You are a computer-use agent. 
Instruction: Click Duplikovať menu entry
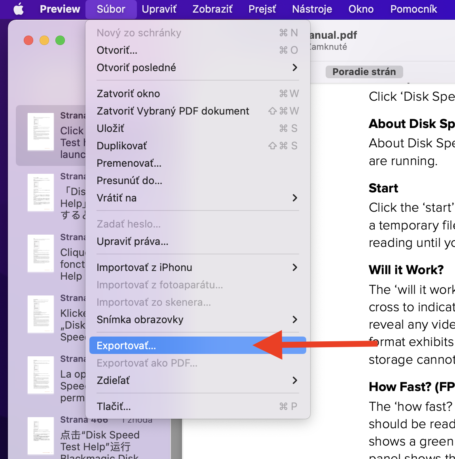pyautogui.click(x=122, y=146)
